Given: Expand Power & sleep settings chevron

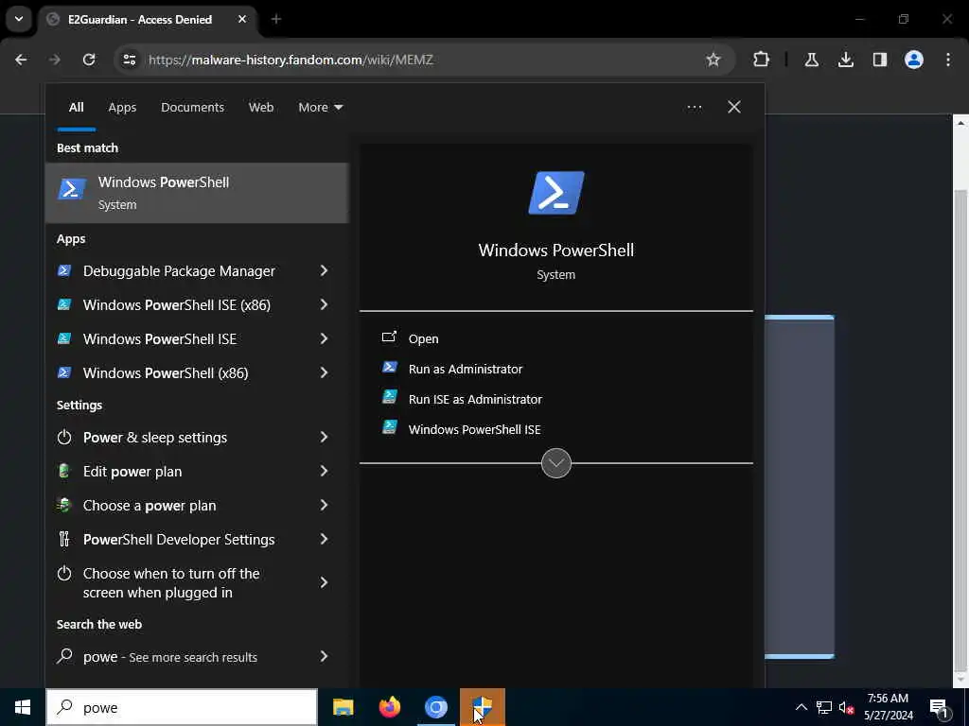Looking at the screenshot, I should 324,437.
